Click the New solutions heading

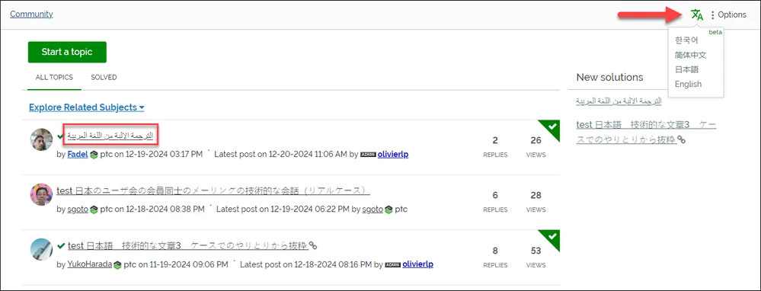(x=609, y=77)
